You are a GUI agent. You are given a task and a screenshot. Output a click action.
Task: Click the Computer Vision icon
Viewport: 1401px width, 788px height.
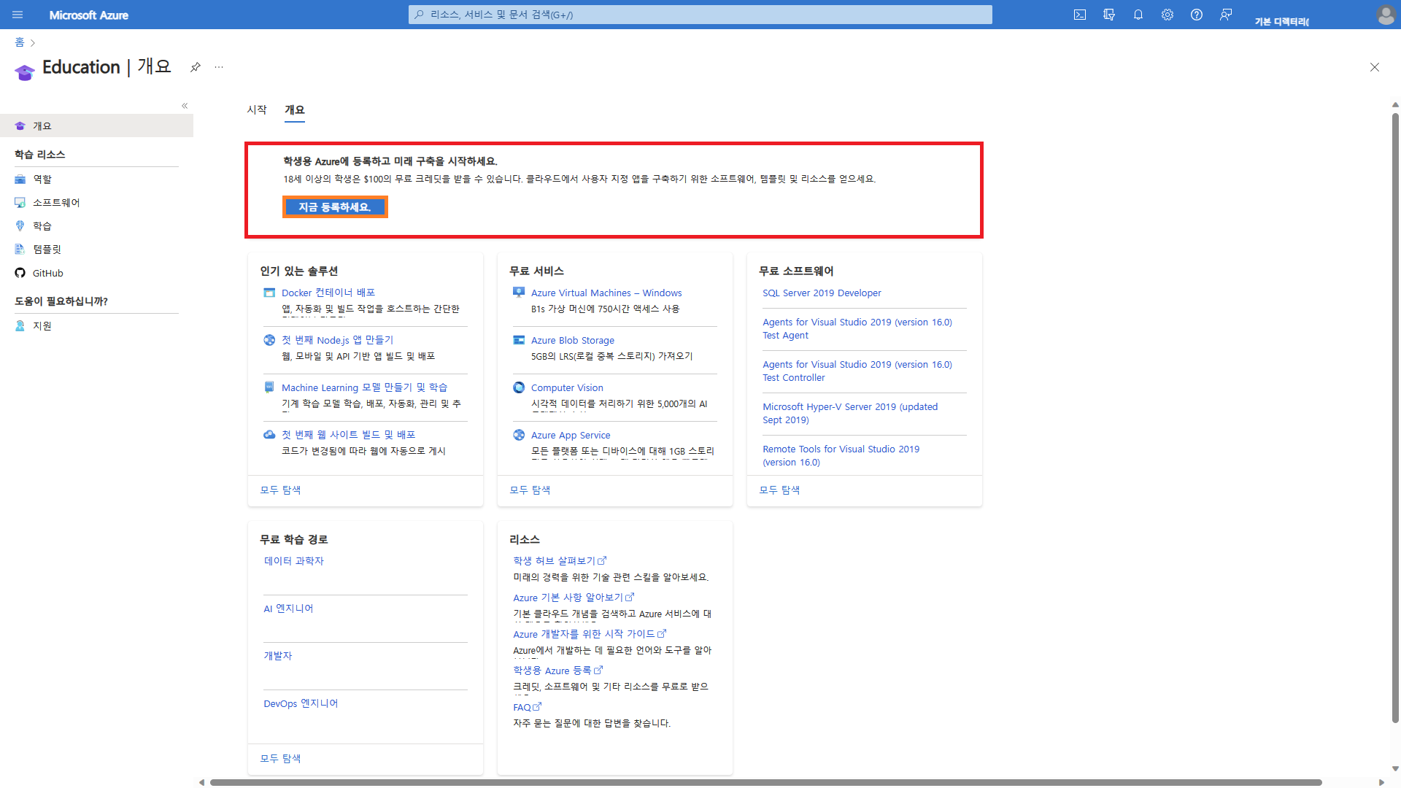pos(519,387)
